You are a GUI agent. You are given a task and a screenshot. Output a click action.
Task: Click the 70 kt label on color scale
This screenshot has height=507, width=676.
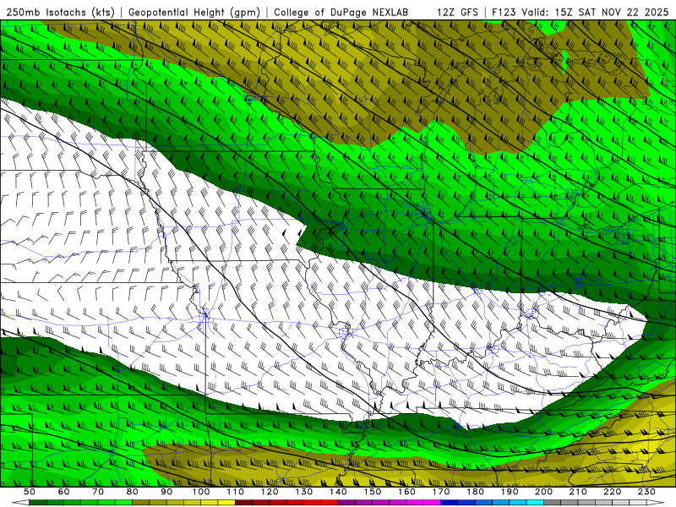[98, 492]
